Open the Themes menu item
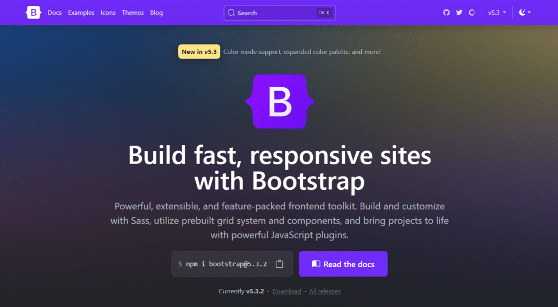Image resolution: width=558 pixels, height=307 pixels. (x=133, y=13)
